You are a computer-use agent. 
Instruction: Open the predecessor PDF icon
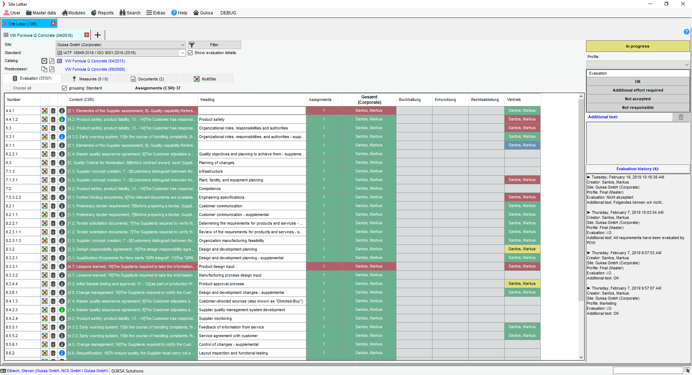[x=52, y=69]
